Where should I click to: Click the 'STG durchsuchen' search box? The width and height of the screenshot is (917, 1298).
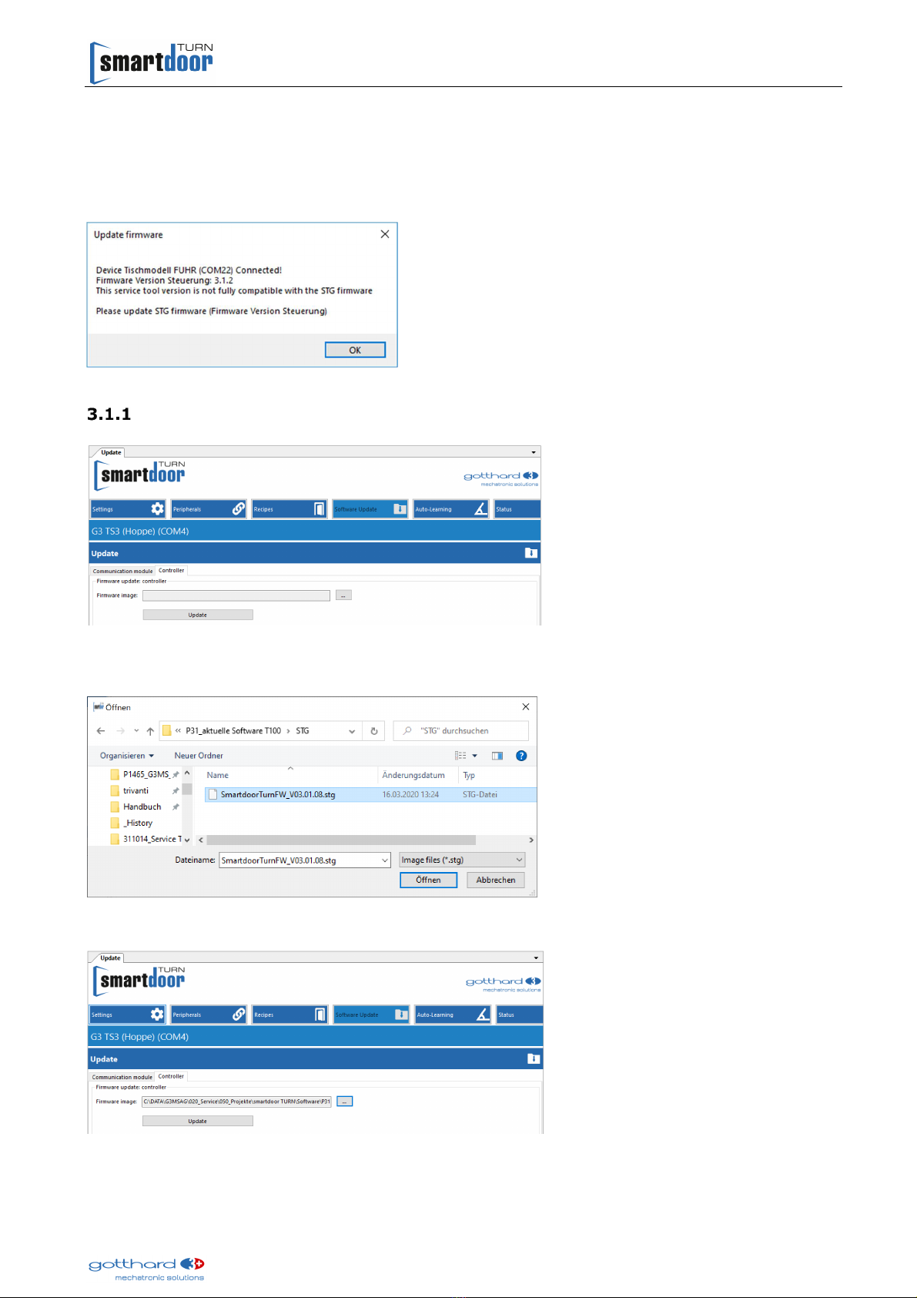pyautogui.click(x=460, y=731)
